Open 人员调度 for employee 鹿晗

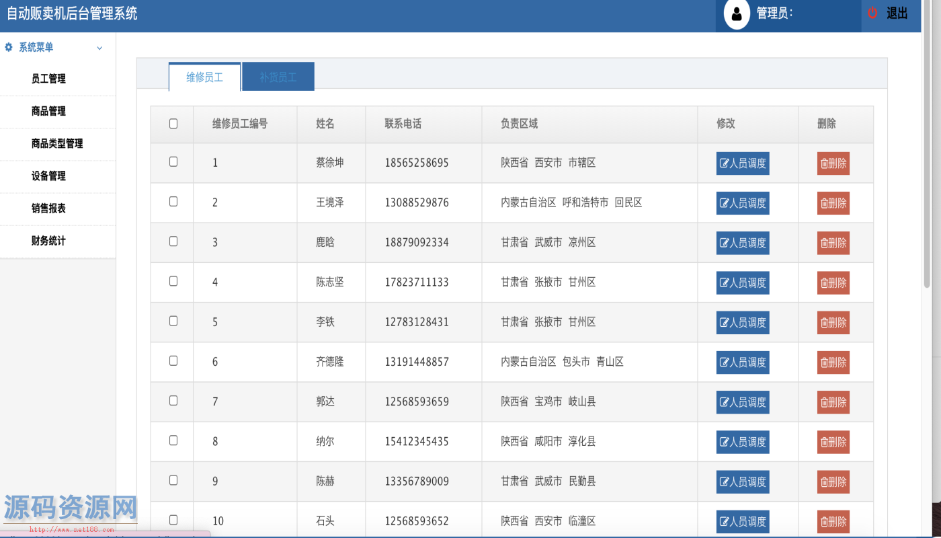(x=743, y=243)
